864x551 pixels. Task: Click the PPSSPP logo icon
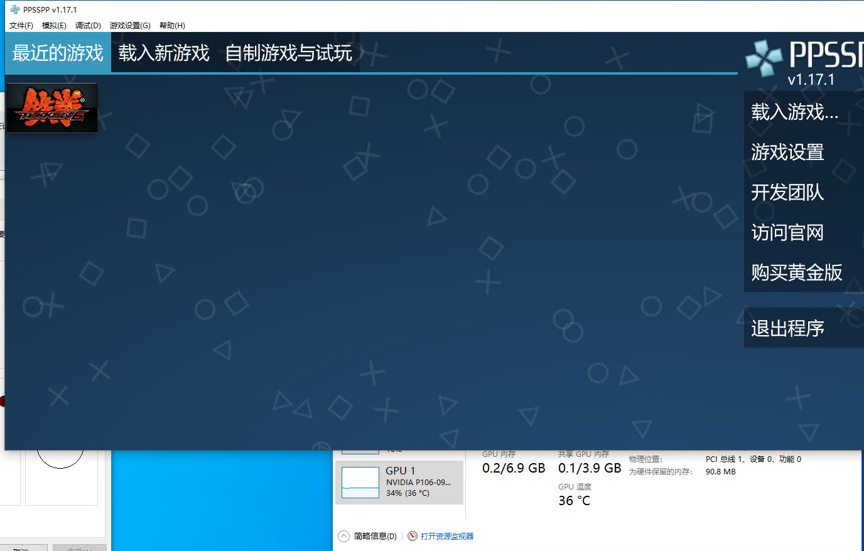pos(764,58)
